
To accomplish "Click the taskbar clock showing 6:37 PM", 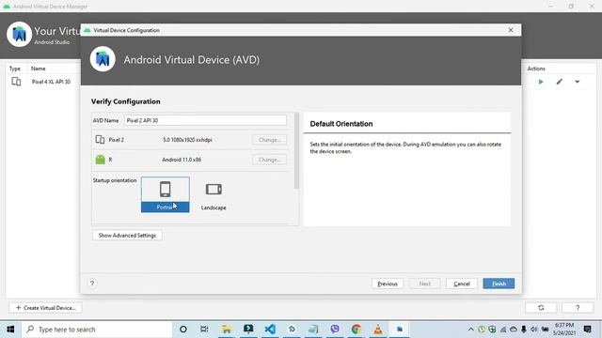I will click(564, 330).
